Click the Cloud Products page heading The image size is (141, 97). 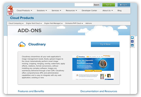(22, 18)
